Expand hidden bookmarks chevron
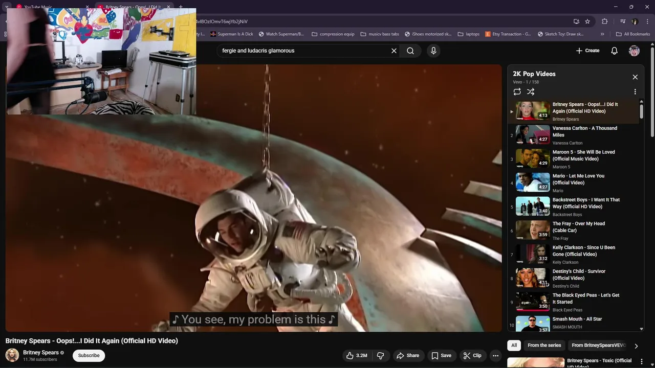 pyautogui.click(x=602, y=34)
